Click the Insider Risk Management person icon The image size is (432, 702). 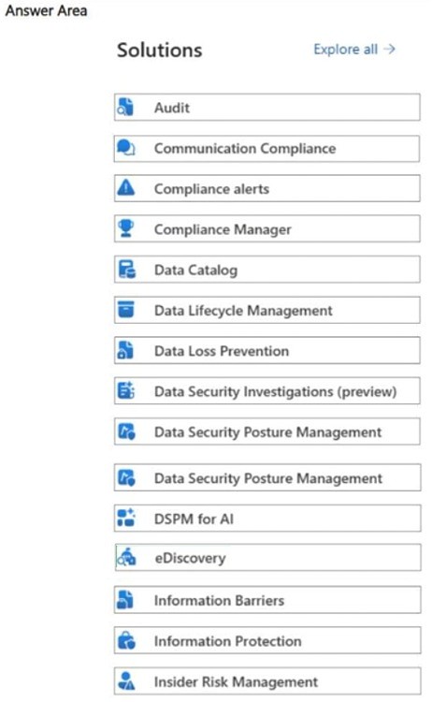coord(126,680)
